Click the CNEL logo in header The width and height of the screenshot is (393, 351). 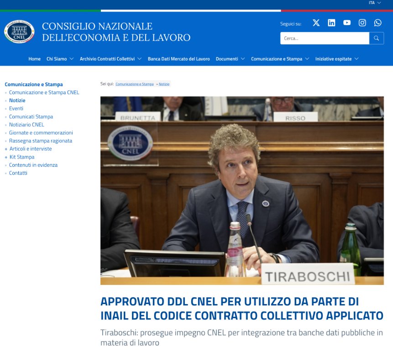(19, 31)
